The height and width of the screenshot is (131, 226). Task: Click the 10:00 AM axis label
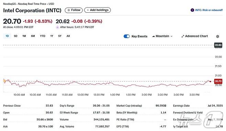tap(19, 95)
